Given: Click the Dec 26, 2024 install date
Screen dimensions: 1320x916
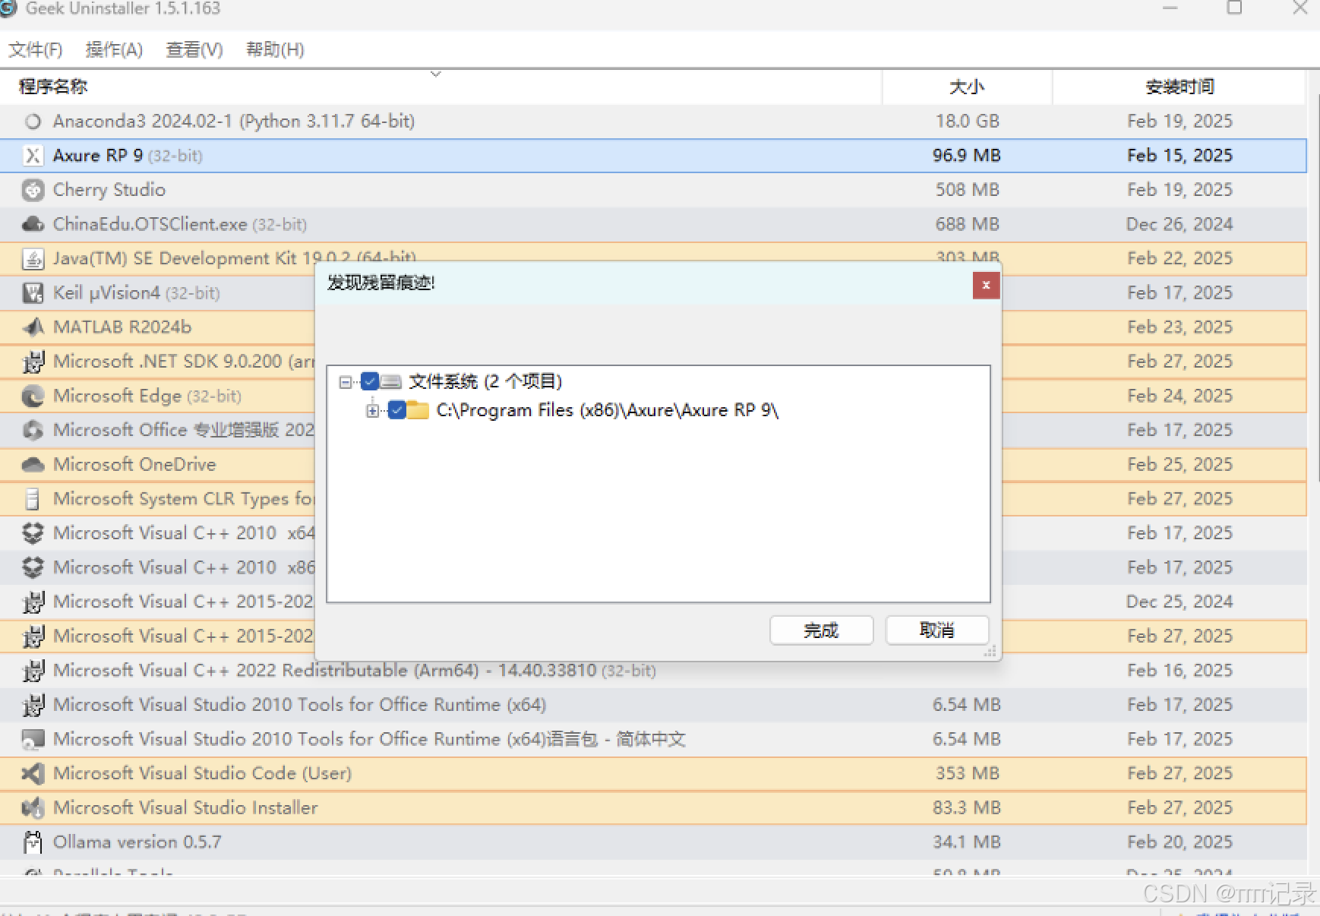Looking at the screenshot, I should click(x=1179, y=224).
